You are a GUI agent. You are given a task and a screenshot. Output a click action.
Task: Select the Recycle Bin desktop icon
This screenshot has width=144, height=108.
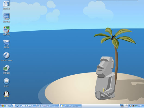tap(6, 43)
